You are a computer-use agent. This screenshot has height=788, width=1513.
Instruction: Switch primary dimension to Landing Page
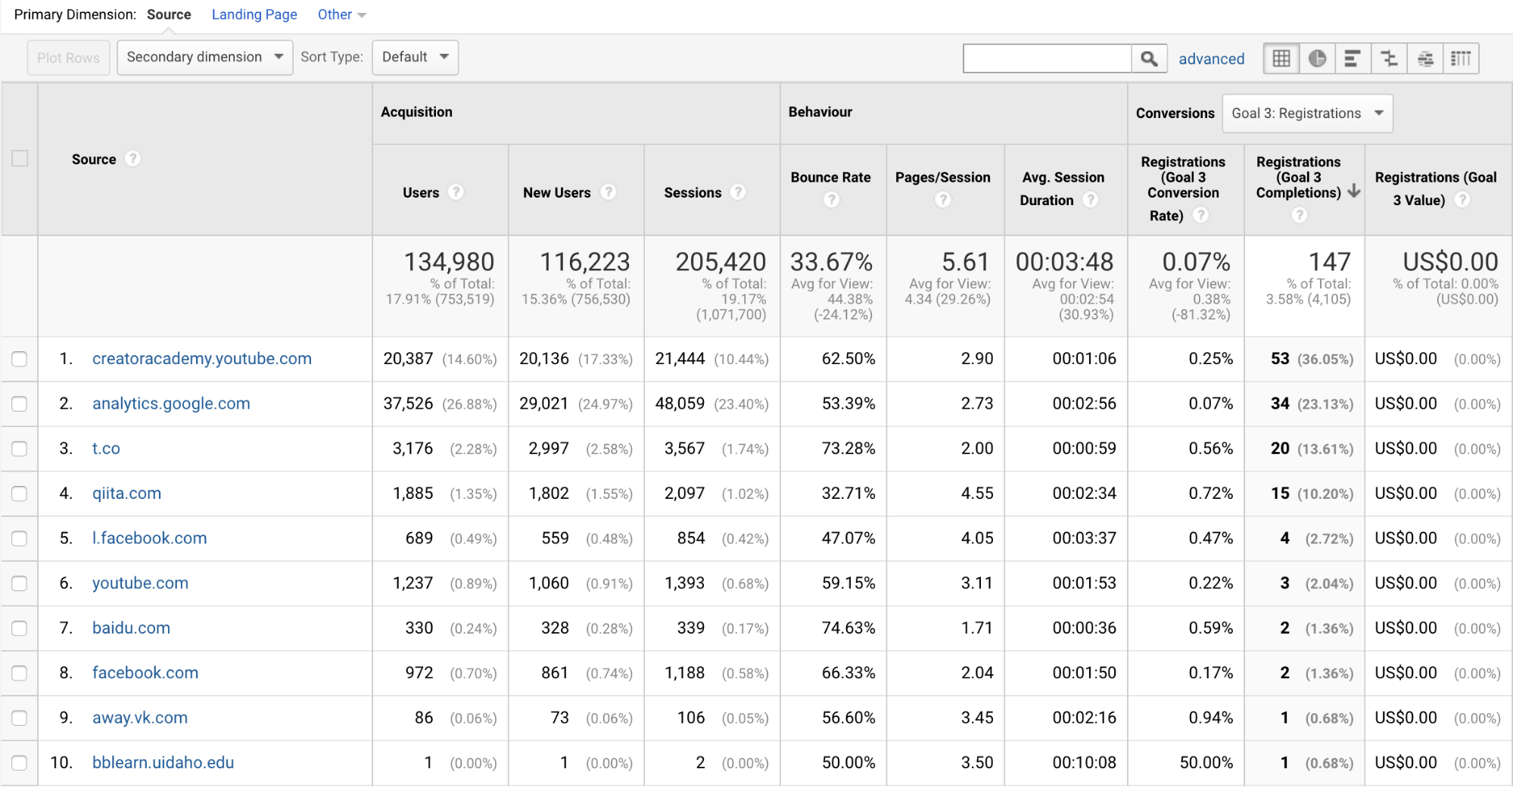(254, 14)
